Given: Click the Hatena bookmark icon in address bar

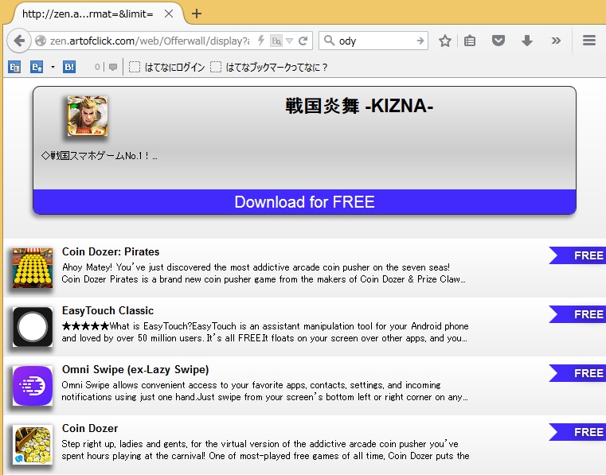Looking at the screenshot, I should 276,41.
